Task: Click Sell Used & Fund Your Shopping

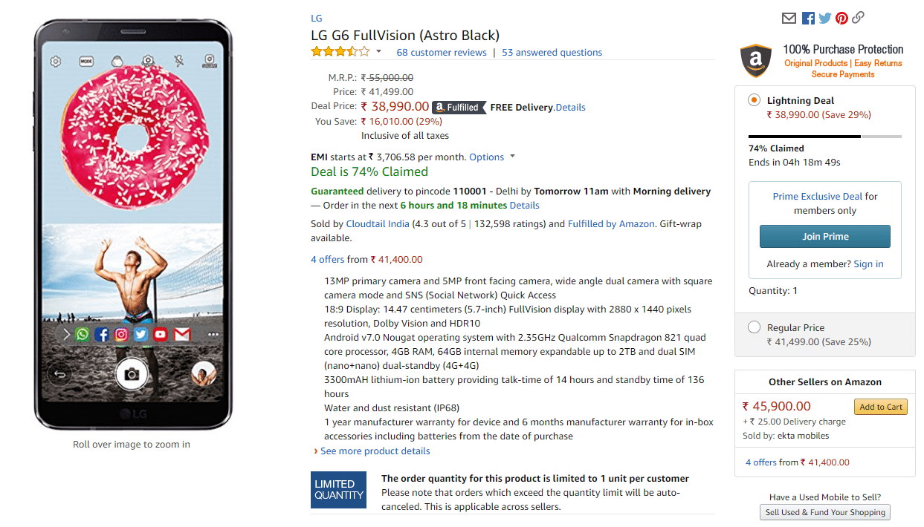Action: 825,512
